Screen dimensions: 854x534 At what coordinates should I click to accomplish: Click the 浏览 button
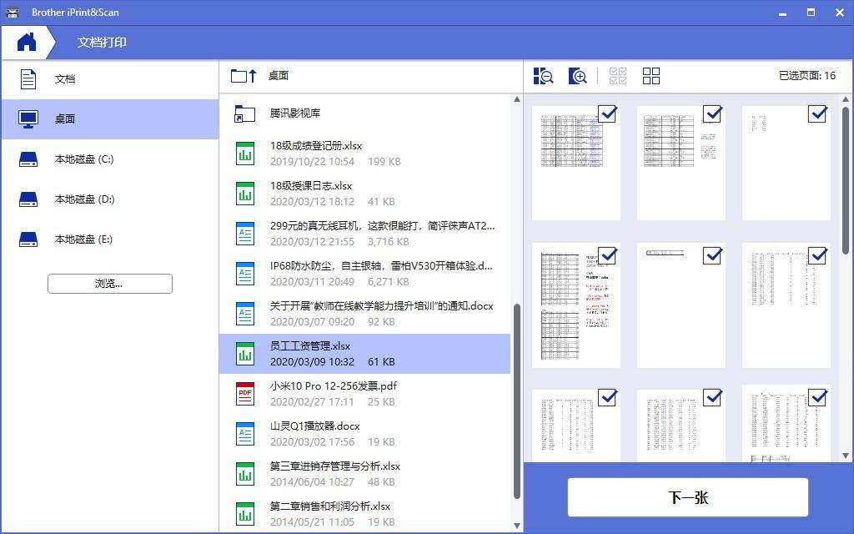[109, 283]
